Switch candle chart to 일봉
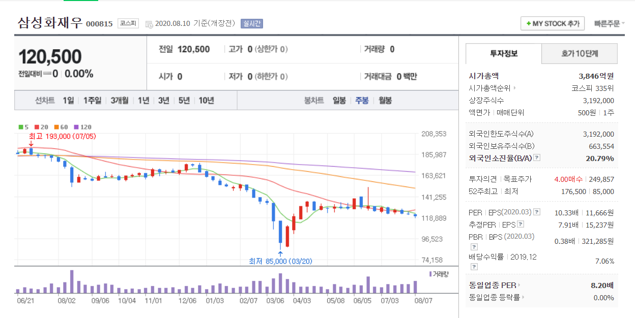The height and width of the screenshot is (318, 635). coord(339,101)
